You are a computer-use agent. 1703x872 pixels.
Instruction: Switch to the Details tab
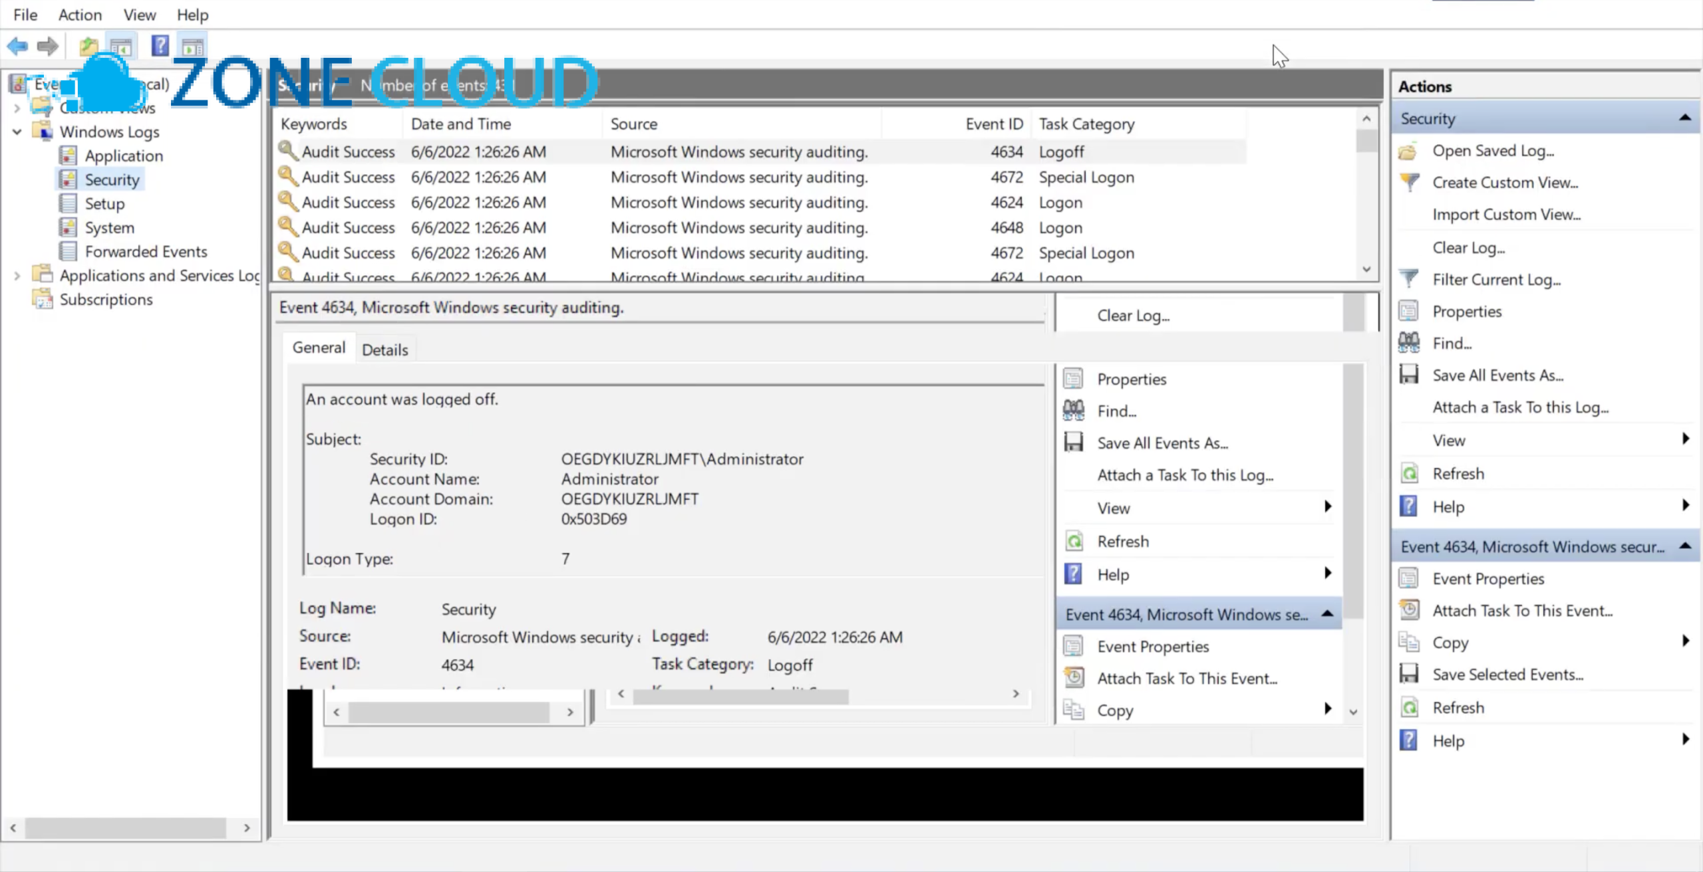[385, 350]
